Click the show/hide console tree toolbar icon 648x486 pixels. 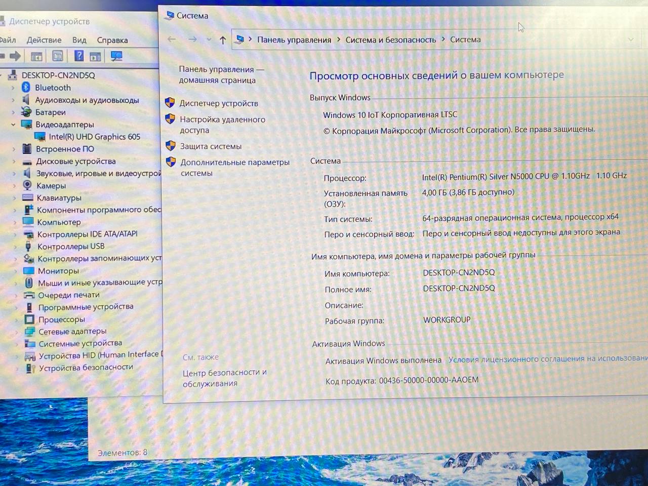36,56
